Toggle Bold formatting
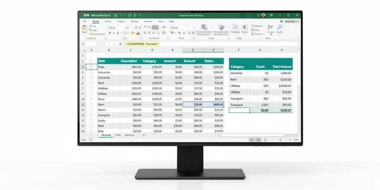 pos(110,33)
